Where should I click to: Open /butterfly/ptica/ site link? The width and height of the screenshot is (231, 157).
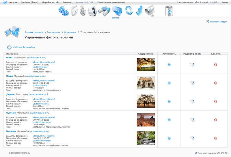[40, 85]
